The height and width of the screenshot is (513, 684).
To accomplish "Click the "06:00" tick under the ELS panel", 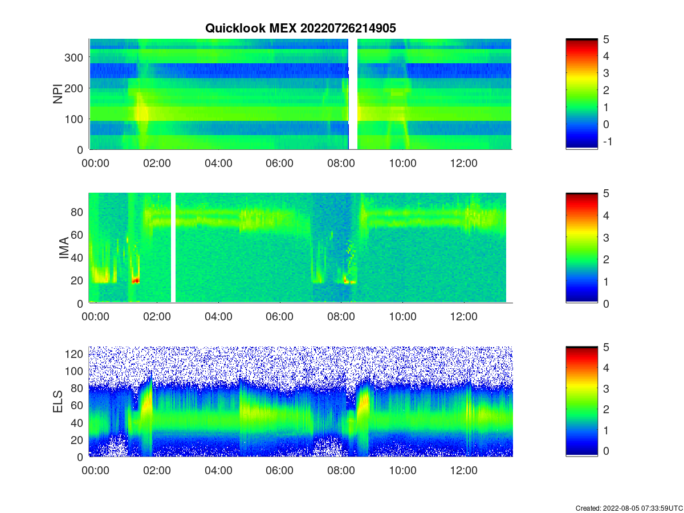I will click(280, 471).
